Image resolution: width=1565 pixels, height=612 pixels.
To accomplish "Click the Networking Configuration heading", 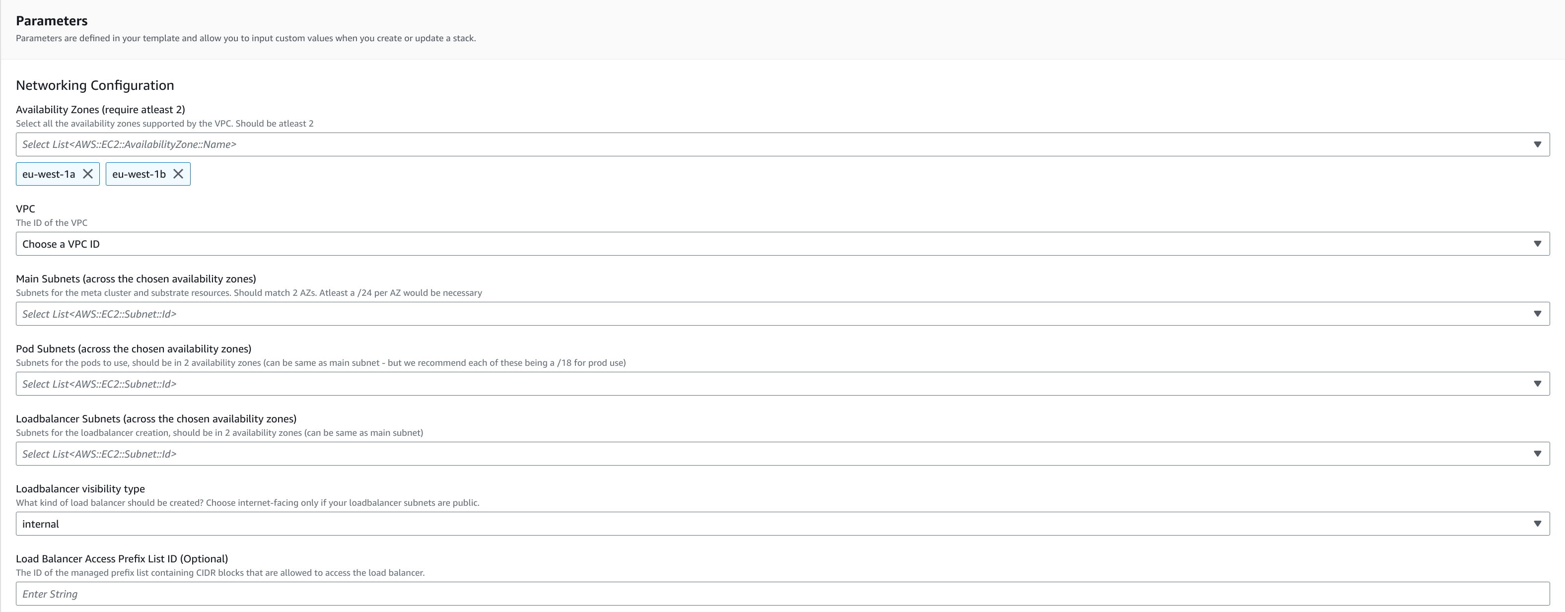I will coord(95,85).
